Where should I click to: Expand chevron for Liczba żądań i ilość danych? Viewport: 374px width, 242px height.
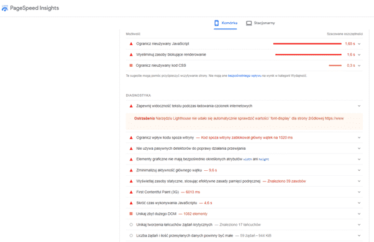click(x=359, y=236)
